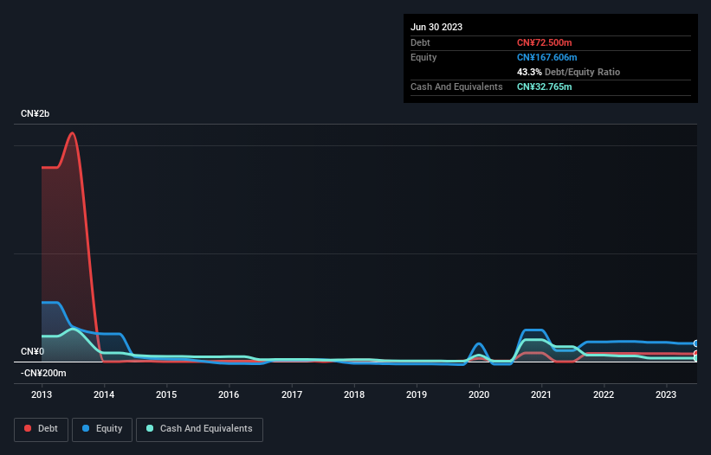Click the teal Cash And Equivalents legend dot
711x455 pixels.
pyautogui.click(x=150, y=428)
